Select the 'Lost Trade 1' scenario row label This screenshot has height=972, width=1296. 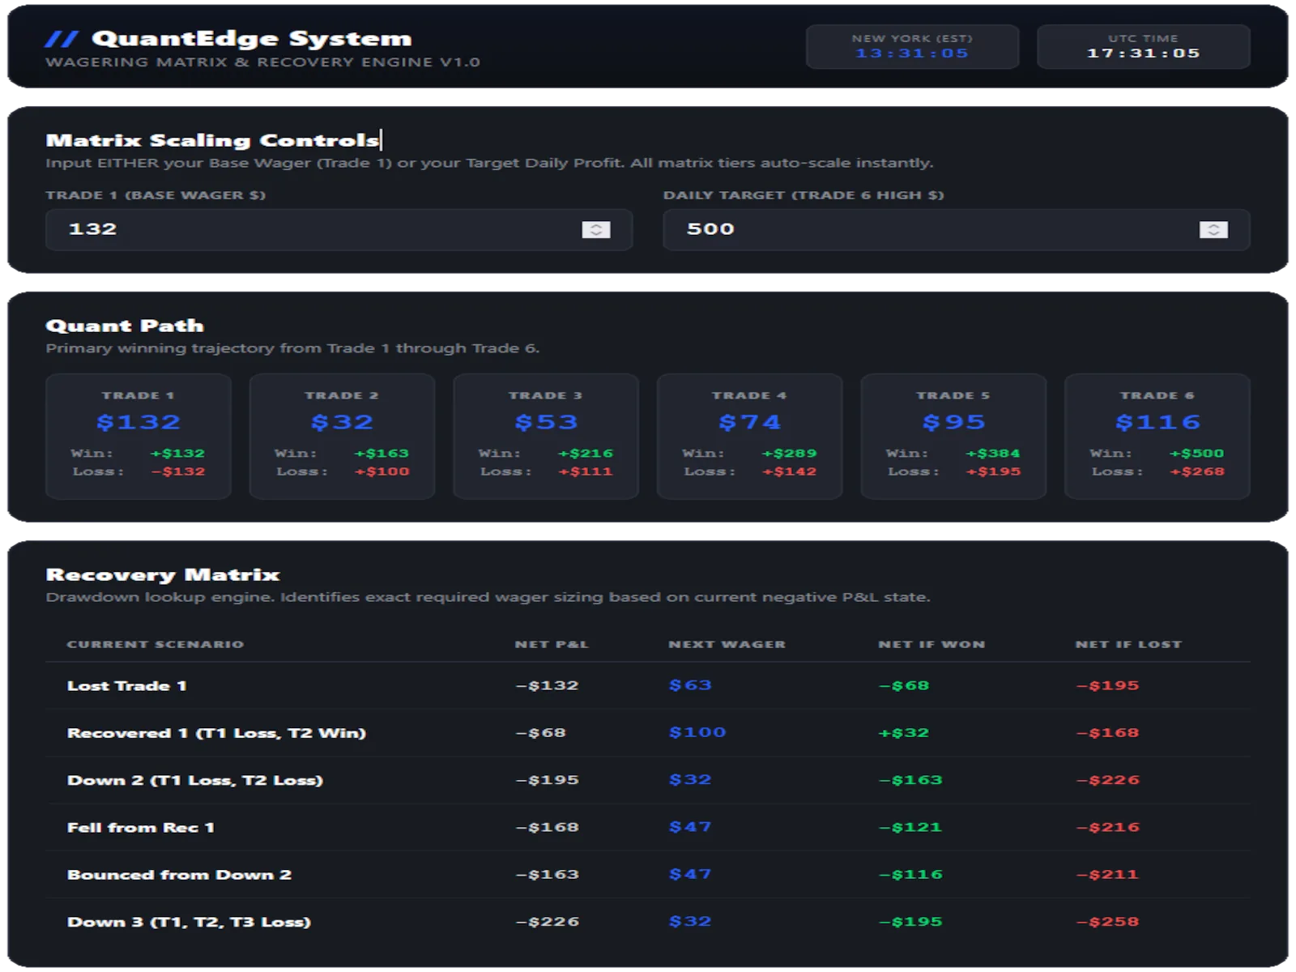point(127,686)
